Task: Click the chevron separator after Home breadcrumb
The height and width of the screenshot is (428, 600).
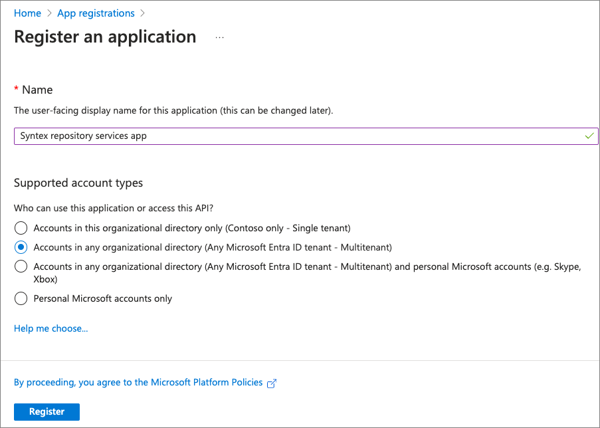Action: click(49, 13)
